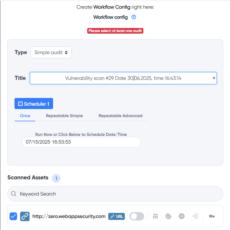Clear the Title field with the x
The image size is (230, 230).
[214, 78]
